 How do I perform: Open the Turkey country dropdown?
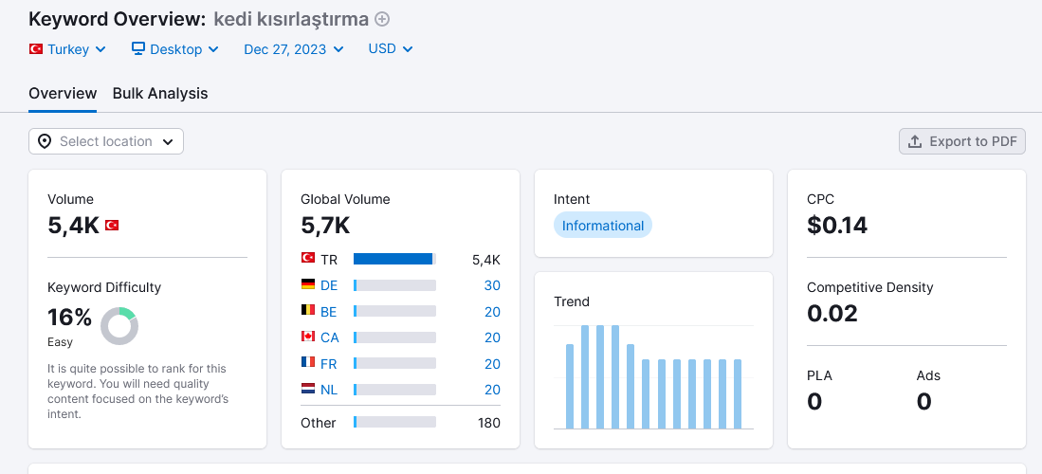pyautogui.click(x=67, y=49)
